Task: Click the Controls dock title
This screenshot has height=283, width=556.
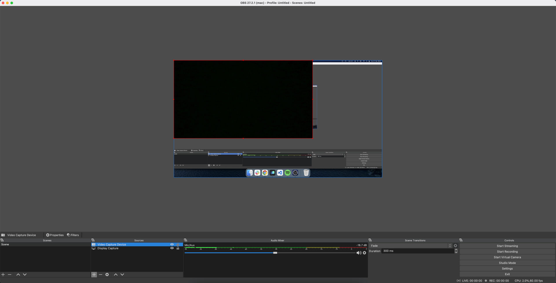Action: pyautogui.click(x=509, y=240)
